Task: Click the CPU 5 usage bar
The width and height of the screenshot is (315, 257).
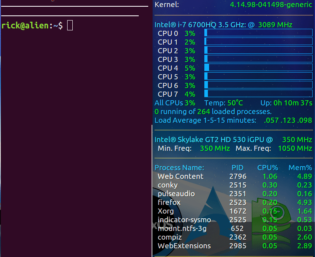Action: [x=258, y=76]
